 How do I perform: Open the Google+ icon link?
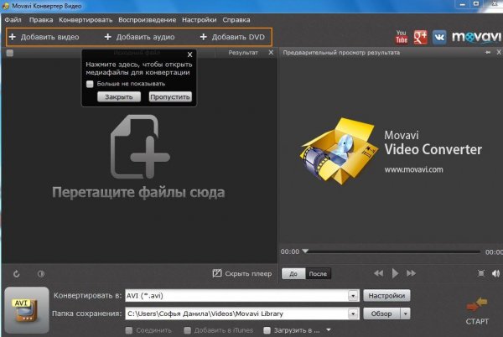[x=420, y=37]
